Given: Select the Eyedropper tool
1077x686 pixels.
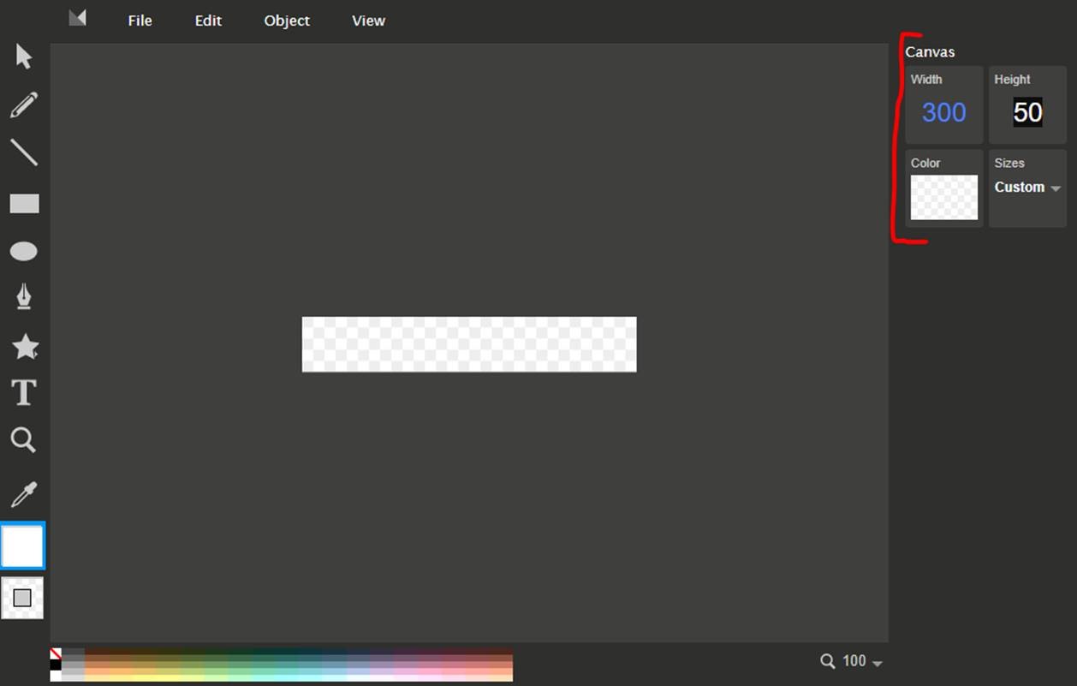Looking at the screenshot, I should tap(23, 494).
